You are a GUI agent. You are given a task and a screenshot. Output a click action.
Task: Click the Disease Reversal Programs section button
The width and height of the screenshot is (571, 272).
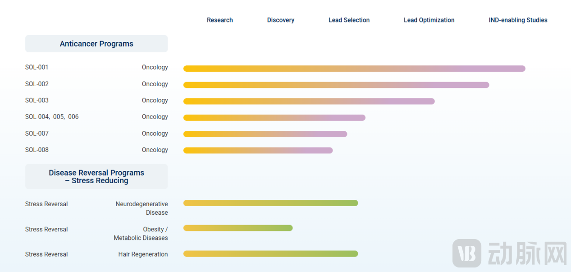coord(96,176)
